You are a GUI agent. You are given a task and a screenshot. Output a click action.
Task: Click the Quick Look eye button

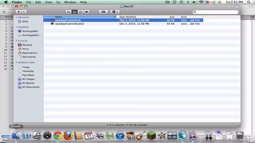tap(103, 12)
